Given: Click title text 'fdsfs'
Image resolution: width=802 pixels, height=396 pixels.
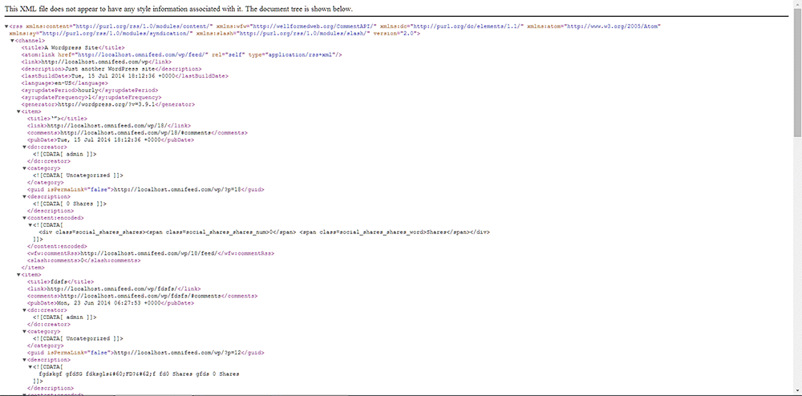Looking at the screenshot, I should (59, 281).
